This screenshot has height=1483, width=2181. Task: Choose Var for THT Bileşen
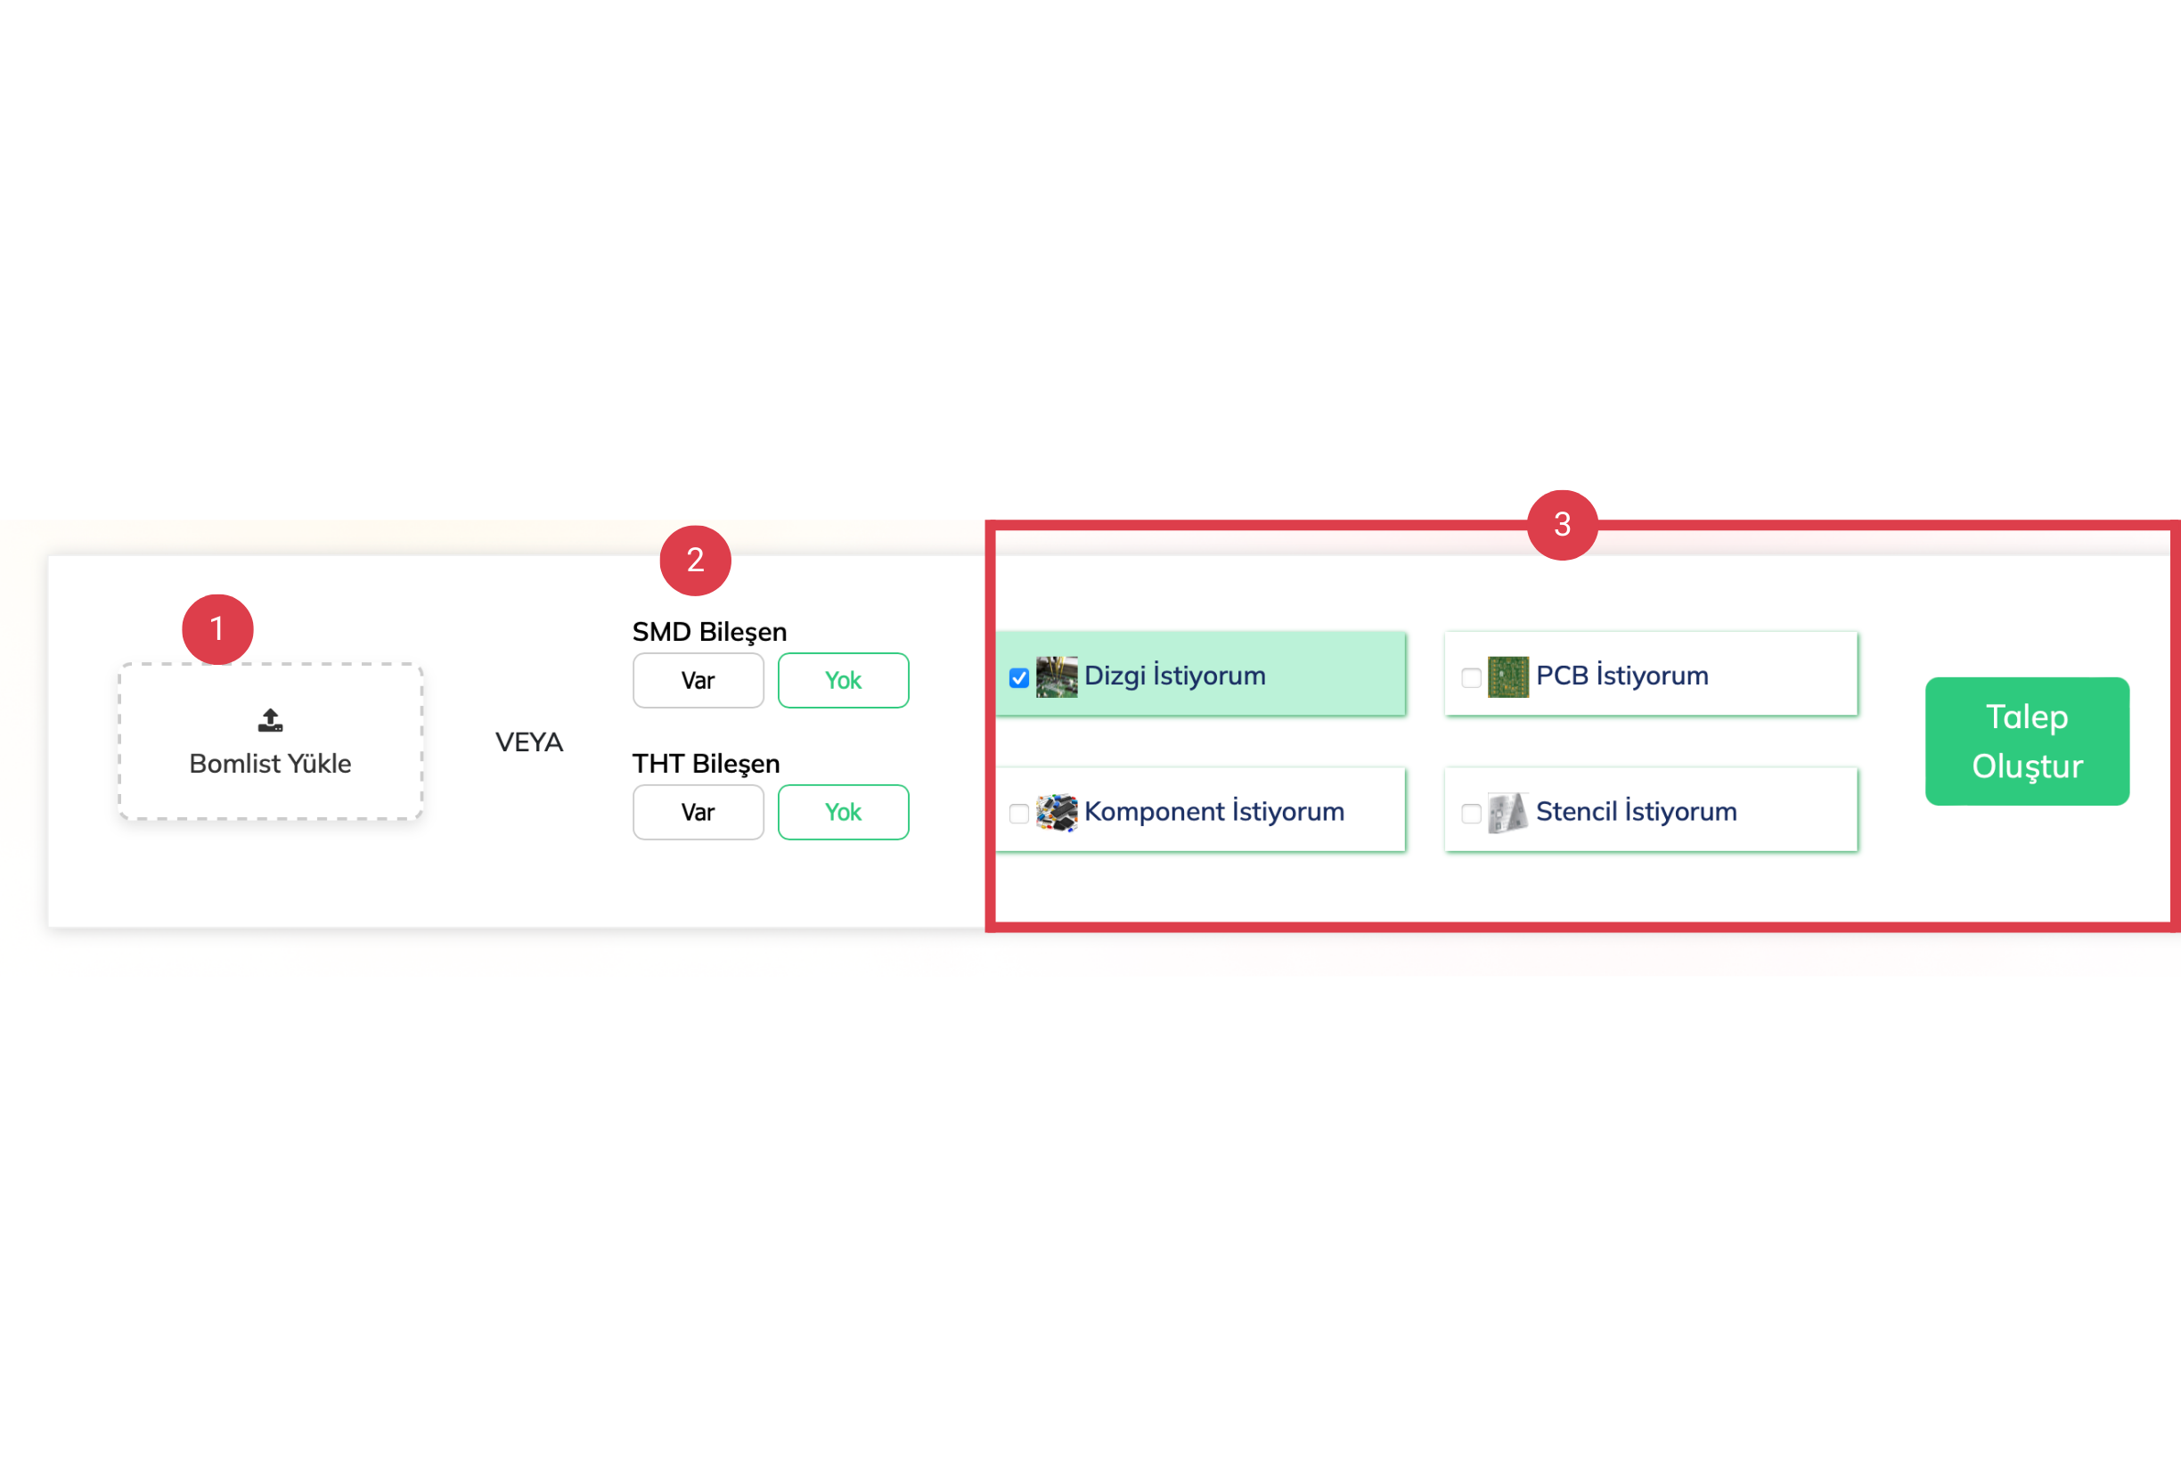pos(698,812)
